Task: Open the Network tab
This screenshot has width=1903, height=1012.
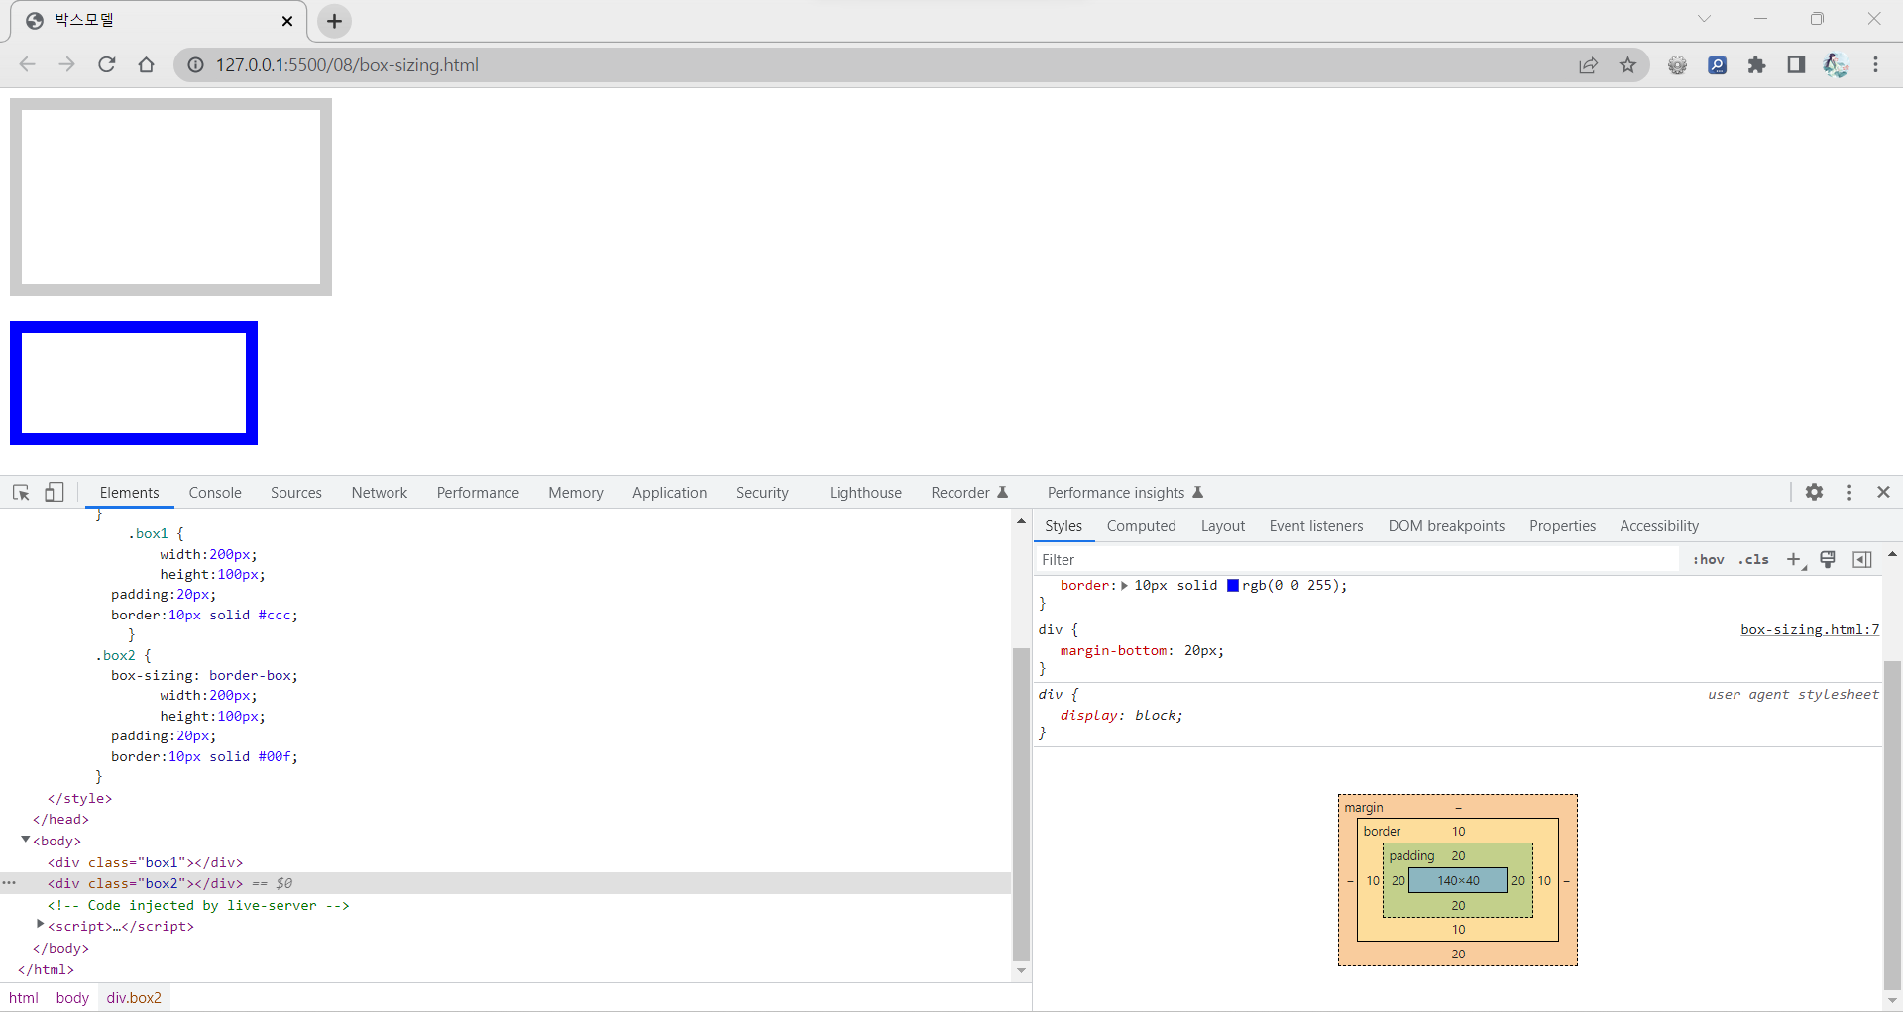Action: tap(379, 493)
